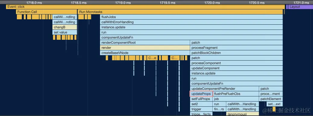Click the patch bar below patchBlockChildren
This screenshot has height=116, width=313.
pyautogui.click(x=236, y=58)
